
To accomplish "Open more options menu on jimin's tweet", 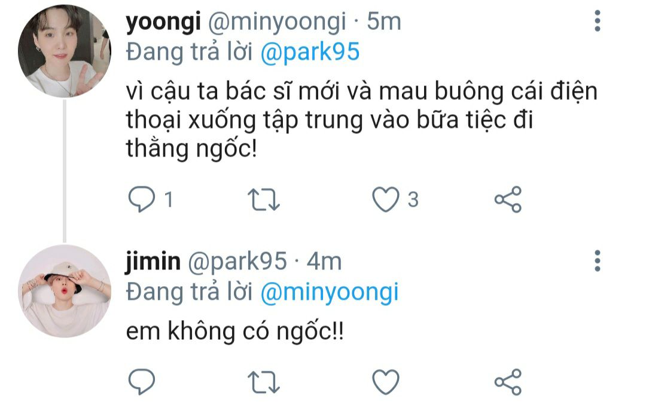I will point(598,261).
